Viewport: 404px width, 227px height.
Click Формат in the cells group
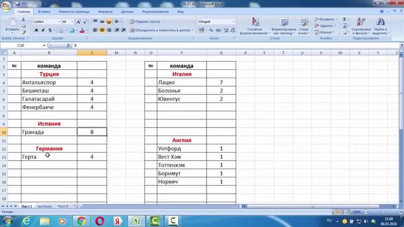(x=324, y=32)
